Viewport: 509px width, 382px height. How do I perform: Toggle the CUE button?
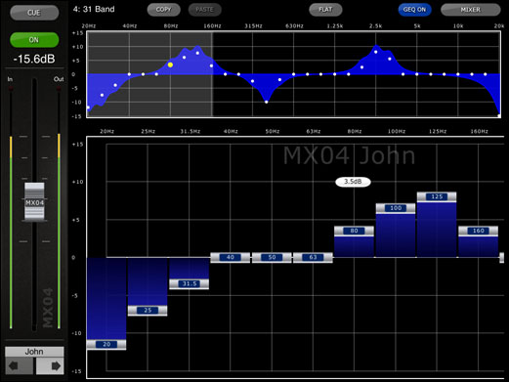coord(34,13)
